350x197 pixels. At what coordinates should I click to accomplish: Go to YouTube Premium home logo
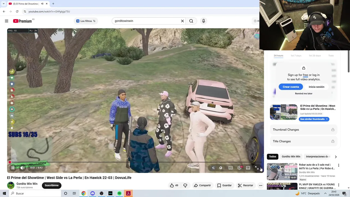tap(22, 21)
